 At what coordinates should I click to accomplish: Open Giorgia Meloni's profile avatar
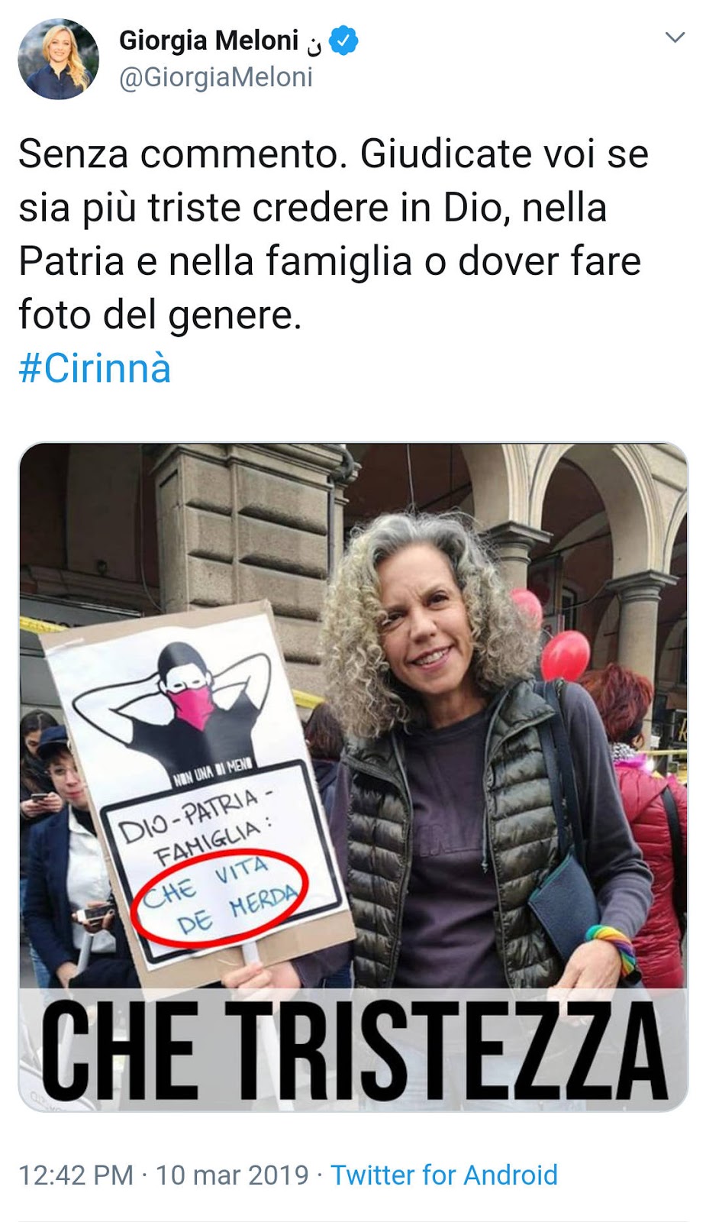point(59,60)
